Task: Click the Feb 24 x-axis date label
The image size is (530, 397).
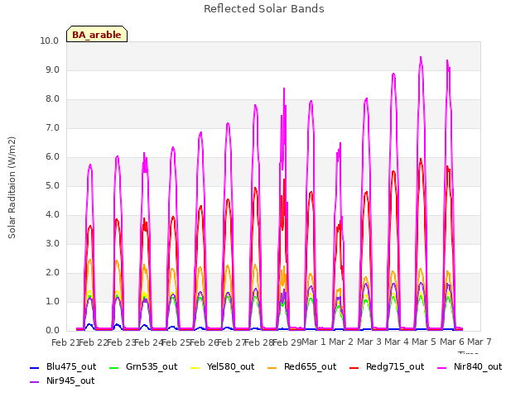Action: coord(148,342)
